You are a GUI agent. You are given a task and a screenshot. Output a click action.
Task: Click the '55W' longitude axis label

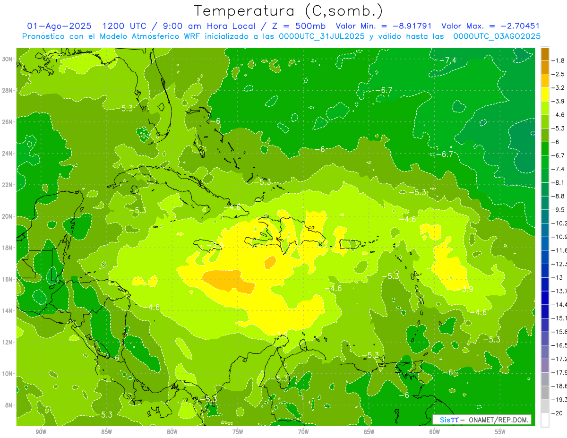pyautogui.click(x=500, y=432)
